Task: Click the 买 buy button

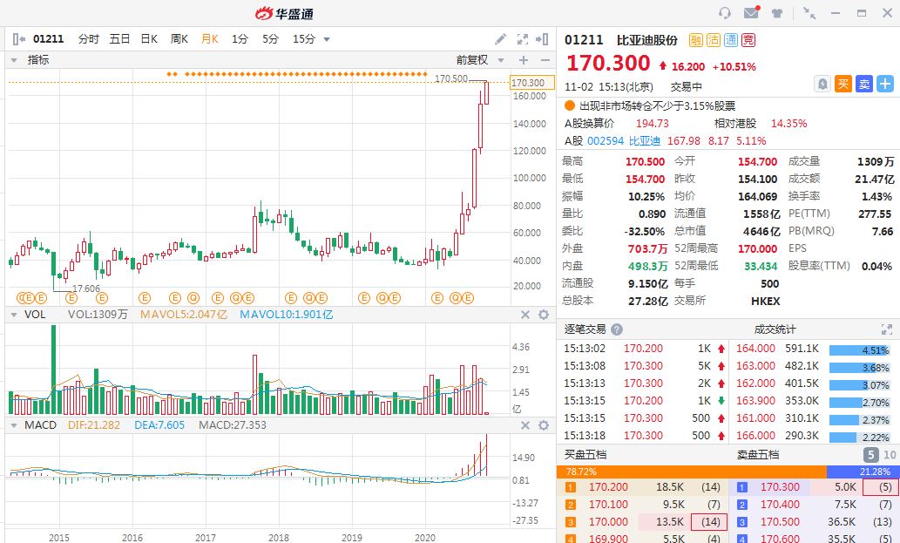Action: pos(843,84)
